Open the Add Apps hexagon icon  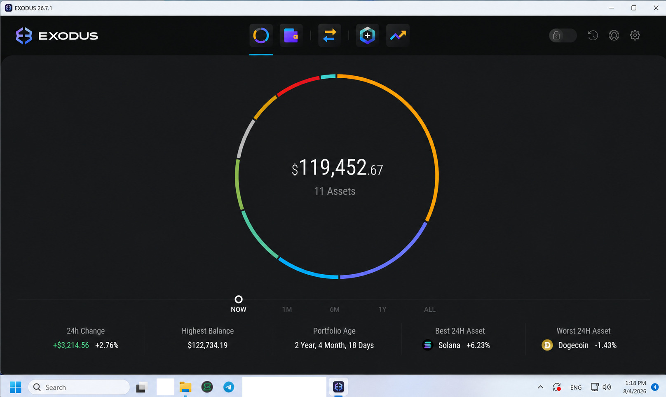pos(367,35)
